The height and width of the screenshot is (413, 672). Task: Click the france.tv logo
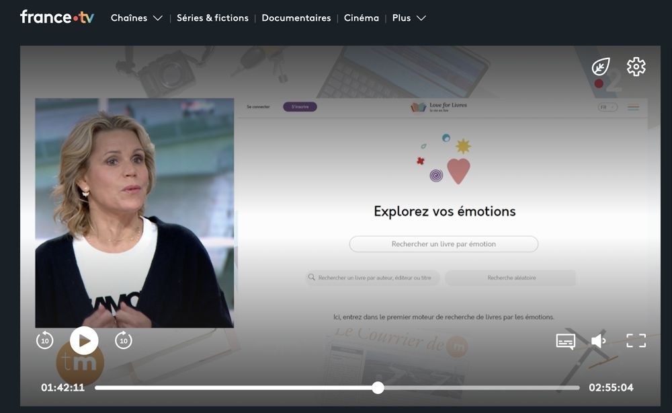[57, 17]
